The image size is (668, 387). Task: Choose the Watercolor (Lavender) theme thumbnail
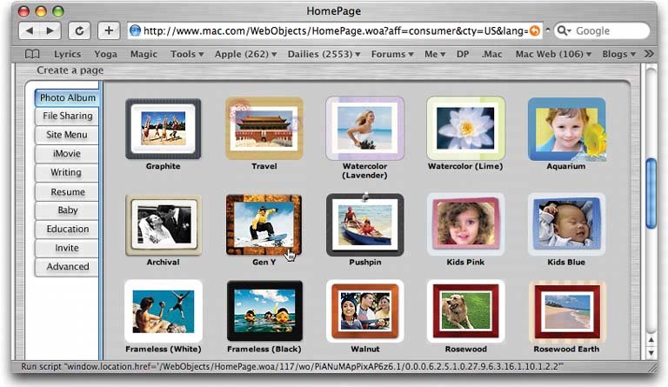click(365, 129)
